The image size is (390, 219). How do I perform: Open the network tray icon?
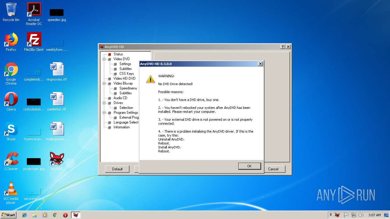tap(353, 215)
